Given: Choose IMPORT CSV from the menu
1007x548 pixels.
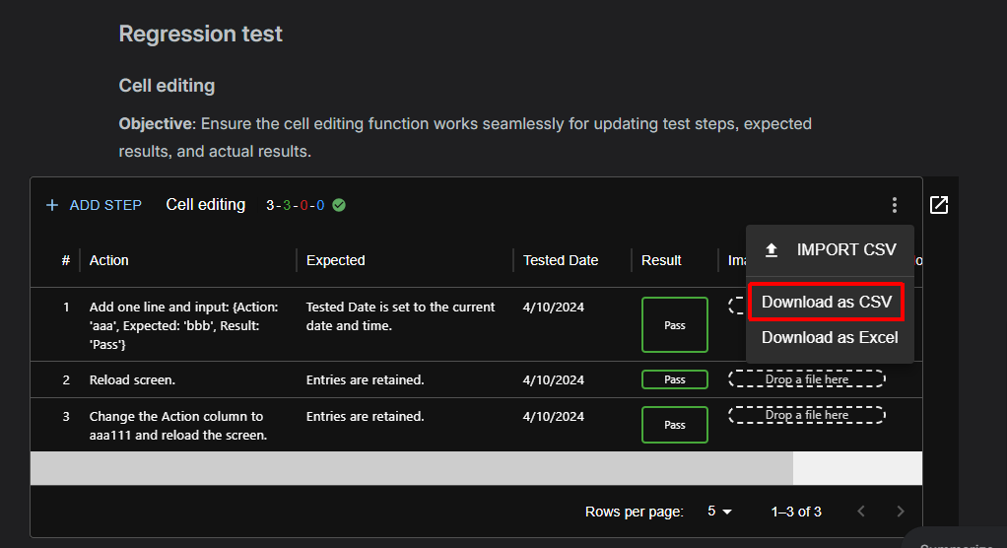Looking at the screenshot, I should 846,250.
